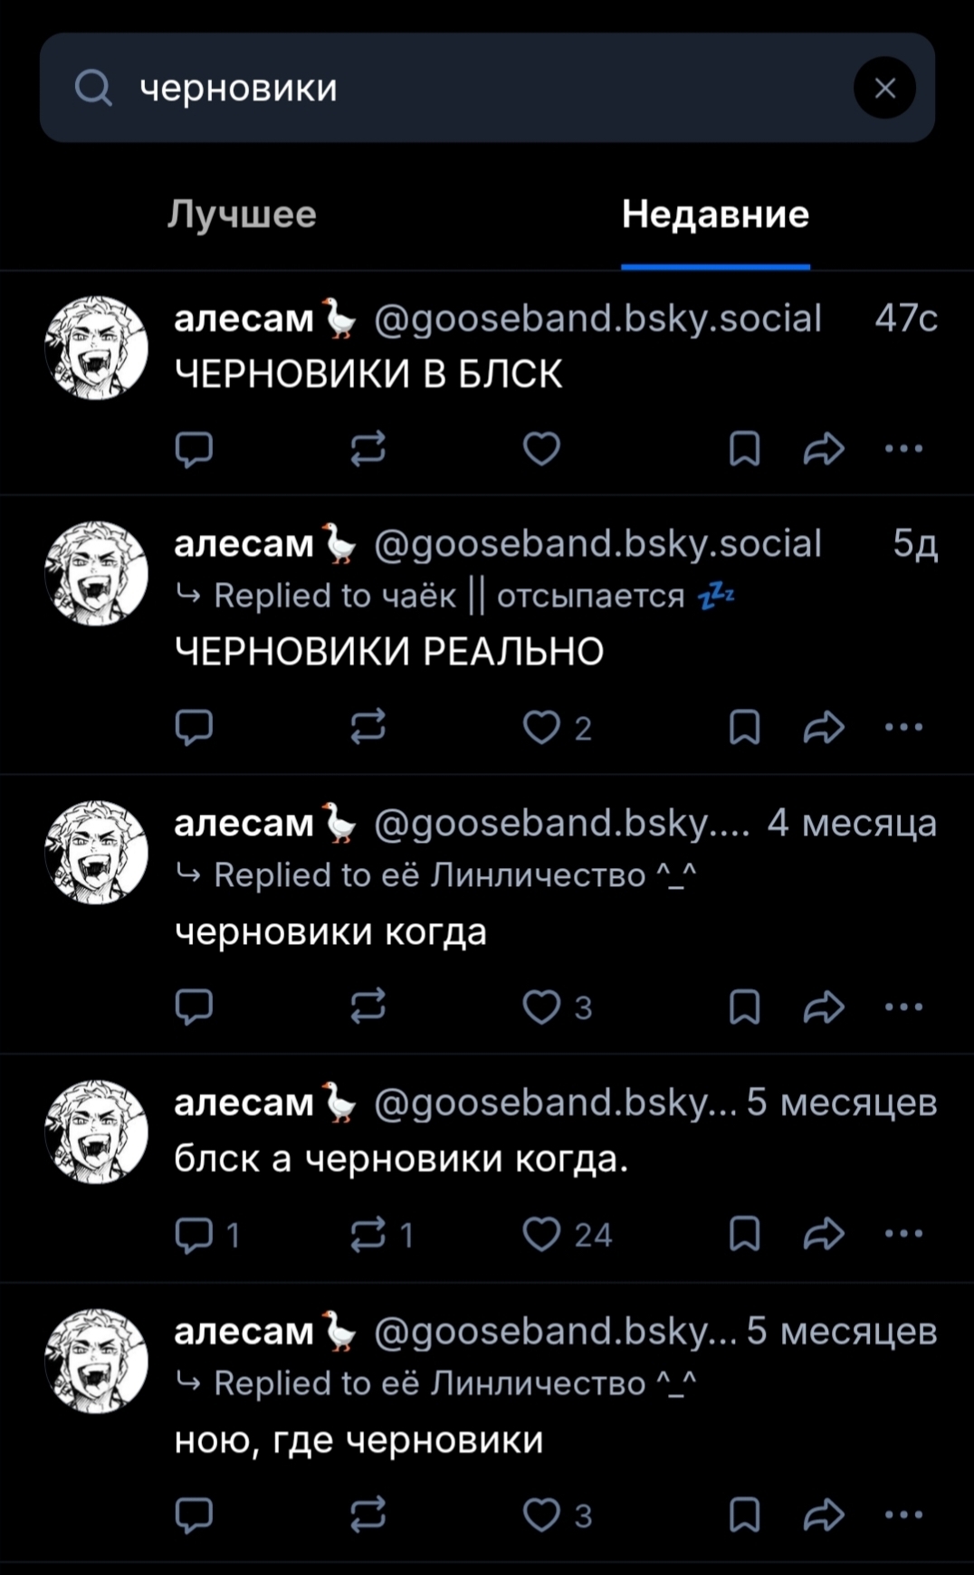Repost the "ЧЕРНОВИКИ В БЛСК" post

(368, 448)
